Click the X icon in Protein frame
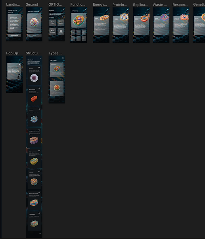The height and width of the screenshot is (239, 205). [x=127, y=10]
